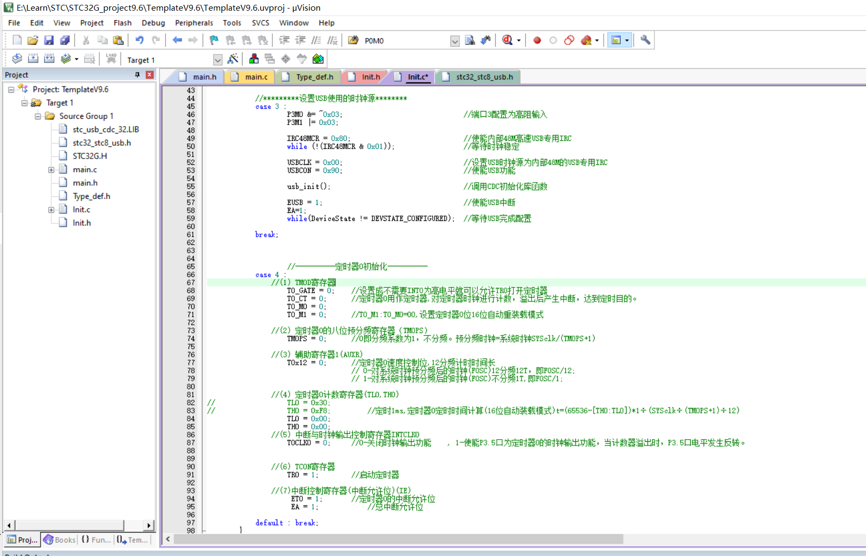This screenshot has height=556, width=866.
Task: Open the Peripherals menu
Action: coord(194,23)
